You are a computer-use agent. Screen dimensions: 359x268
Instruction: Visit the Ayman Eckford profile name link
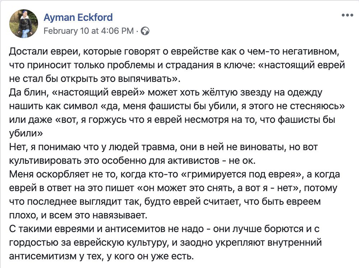click(78, 17)
